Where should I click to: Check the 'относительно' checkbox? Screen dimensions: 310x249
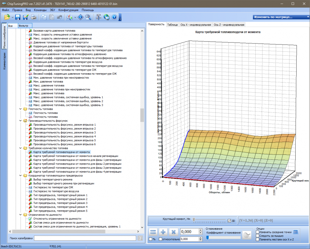tap(160, 239)
